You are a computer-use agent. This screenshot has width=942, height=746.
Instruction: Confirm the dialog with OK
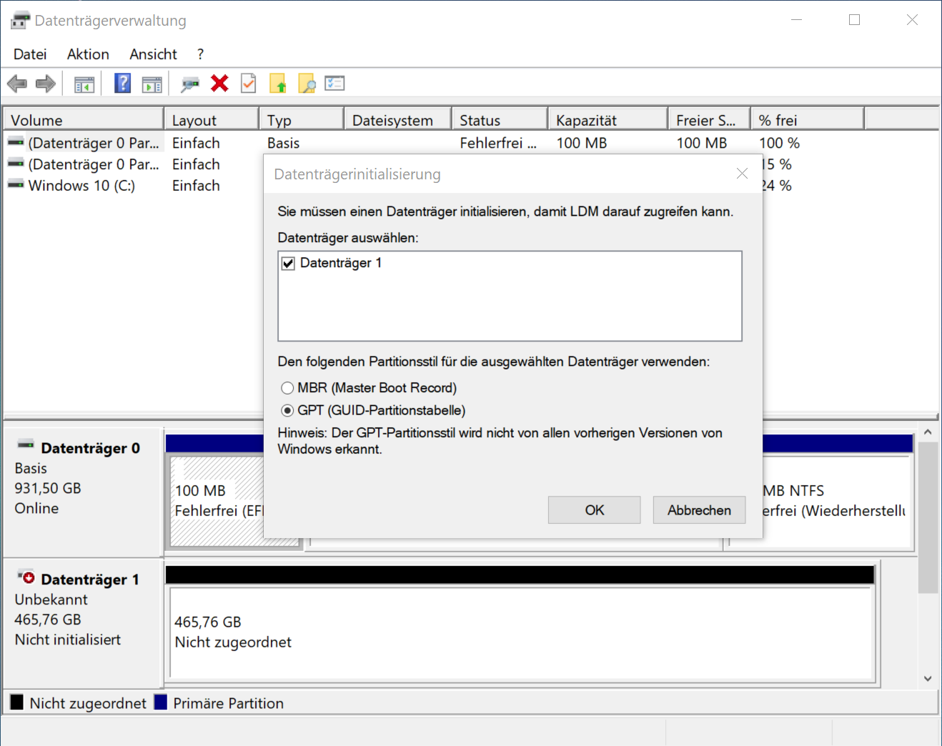tap(595, 510)
